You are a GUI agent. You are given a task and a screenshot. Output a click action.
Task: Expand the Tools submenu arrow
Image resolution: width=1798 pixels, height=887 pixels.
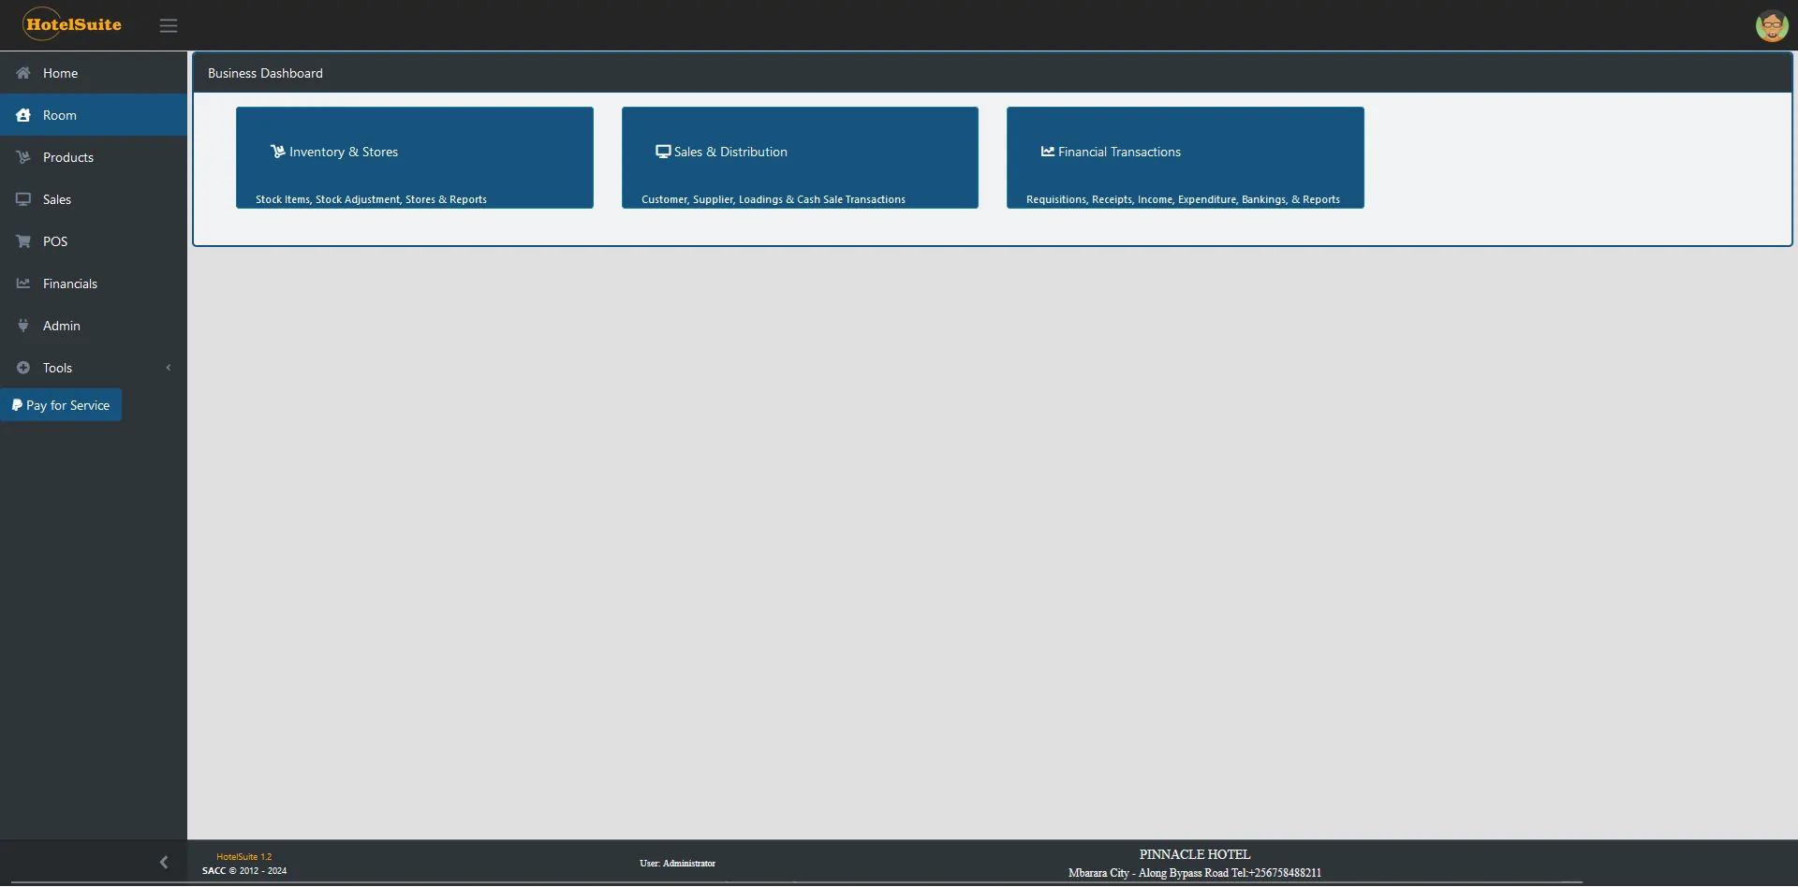pos(169,368)
